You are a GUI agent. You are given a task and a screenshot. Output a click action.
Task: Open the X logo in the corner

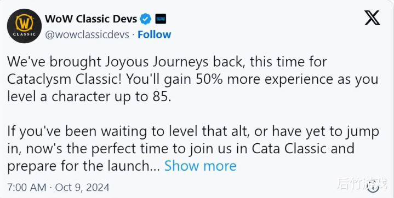tap(372, 18)
